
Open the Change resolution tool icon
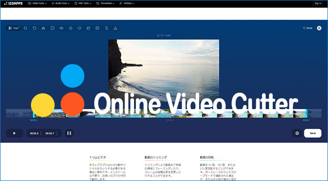tap(52, 28)
